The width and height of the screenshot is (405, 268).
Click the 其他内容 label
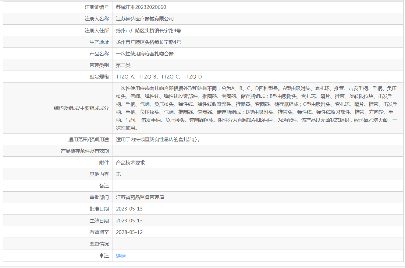coord(99,174)
